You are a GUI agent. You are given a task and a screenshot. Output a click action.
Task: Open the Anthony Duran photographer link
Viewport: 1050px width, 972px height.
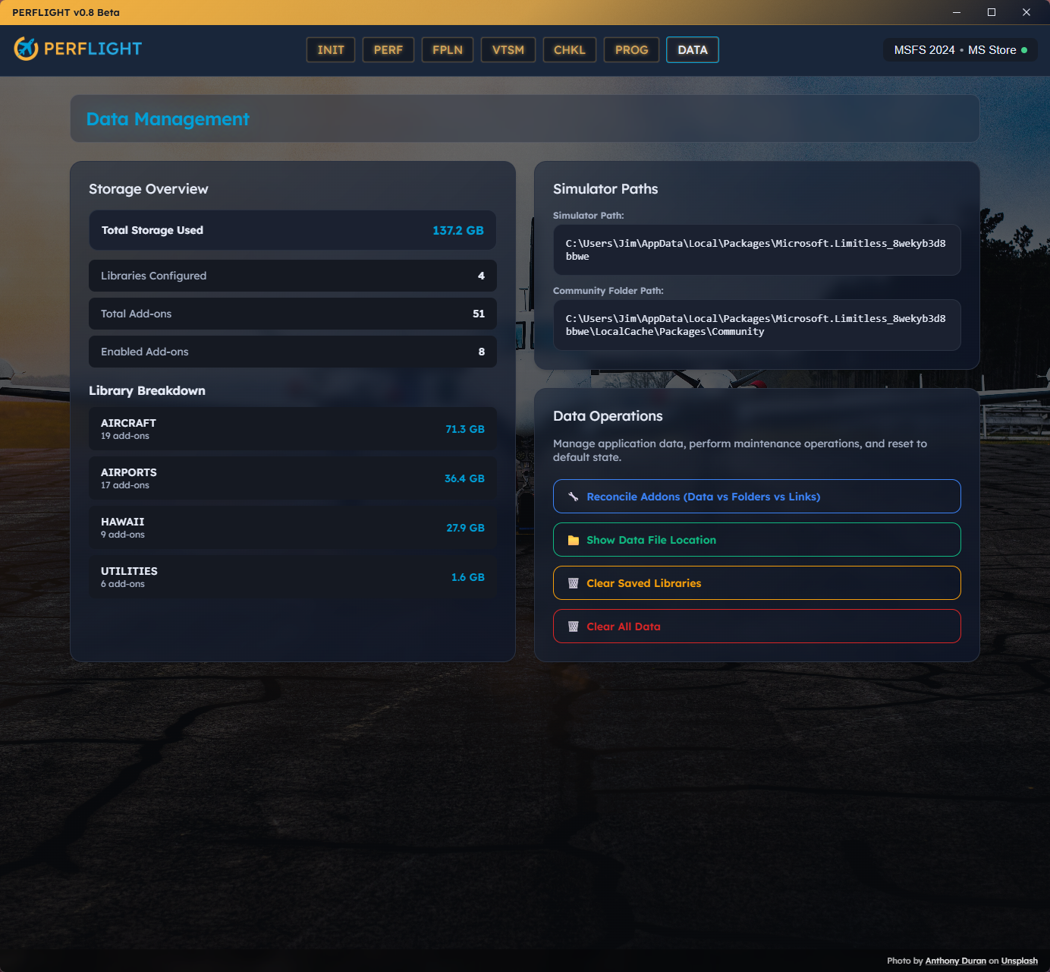coord(955,960)
